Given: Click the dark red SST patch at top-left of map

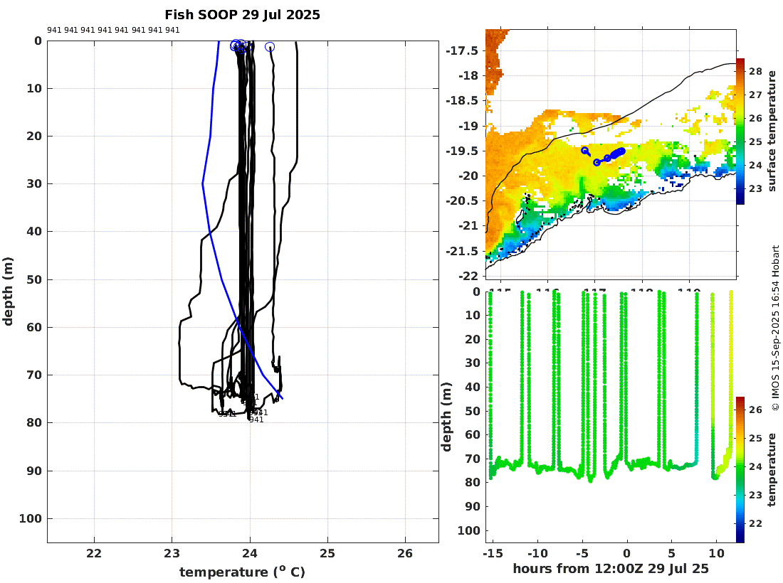Looking at the screenshot, I should pyautogui.click(x=495, y=60).
